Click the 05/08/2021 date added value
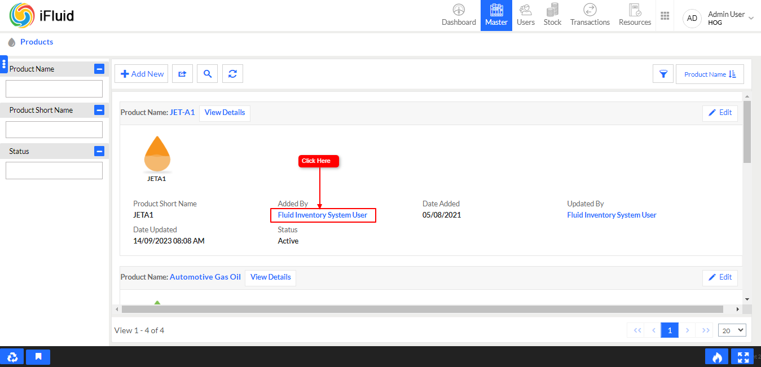This screenshot has height=367, width=761. [x=442, y=215]
